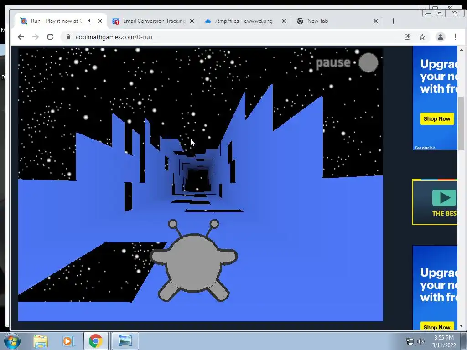Image resolution: width=467 pixels, height=350 pixels.
Task: Launch Windows Media Player from taskbar
Action: click(x=67, y=341)
